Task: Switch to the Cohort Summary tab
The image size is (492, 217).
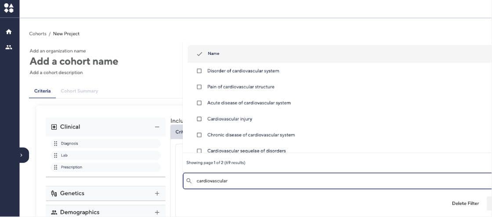Action: [79, 91]
